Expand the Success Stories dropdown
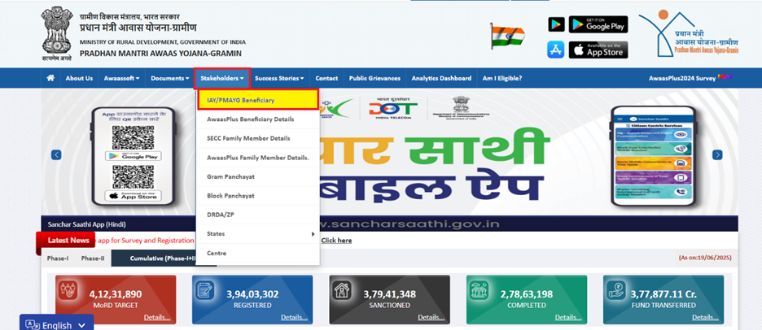Image resolution: width=762 pixels, height=330 pixels. (x=279, y=78)
